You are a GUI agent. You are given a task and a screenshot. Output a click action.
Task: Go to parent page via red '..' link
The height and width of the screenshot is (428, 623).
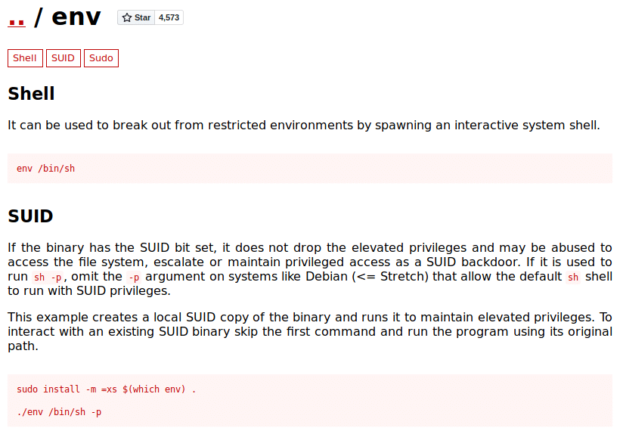tap(17, 19)
